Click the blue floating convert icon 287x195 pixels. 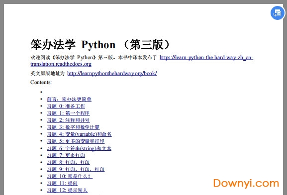[x=278, y=13]
